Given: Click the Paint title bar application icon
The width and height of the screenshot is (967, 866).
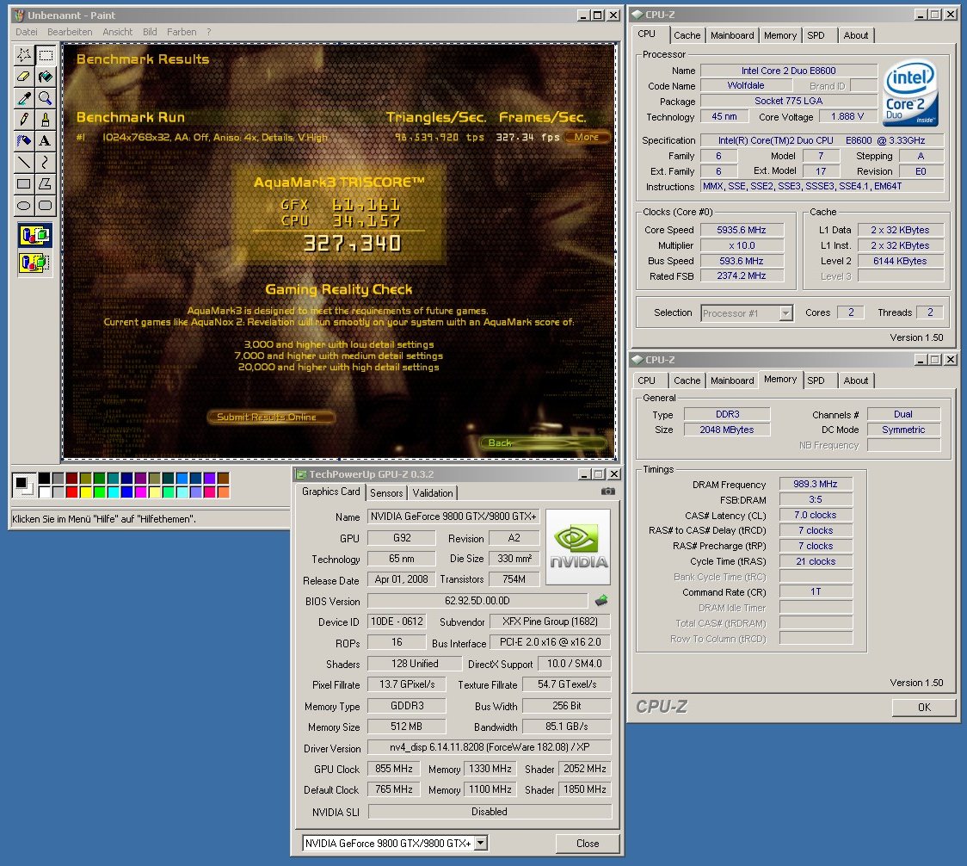Looking at the screenshot, I should pyautogui.click(x=19, y=15).
